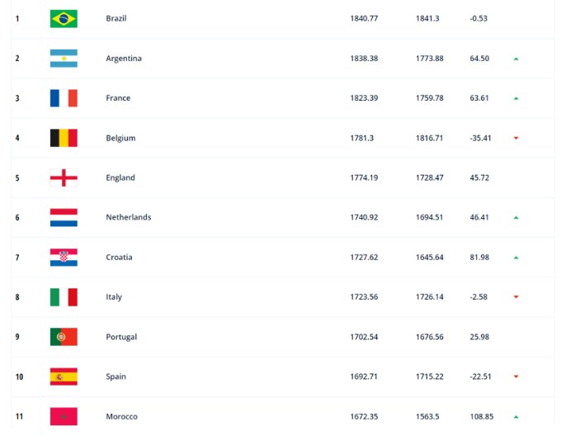
Task: Click Belgium's red down arrow indicator
Action: [516, 138]
